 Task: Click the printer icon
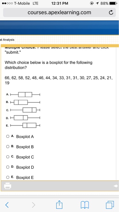point(8,186)
